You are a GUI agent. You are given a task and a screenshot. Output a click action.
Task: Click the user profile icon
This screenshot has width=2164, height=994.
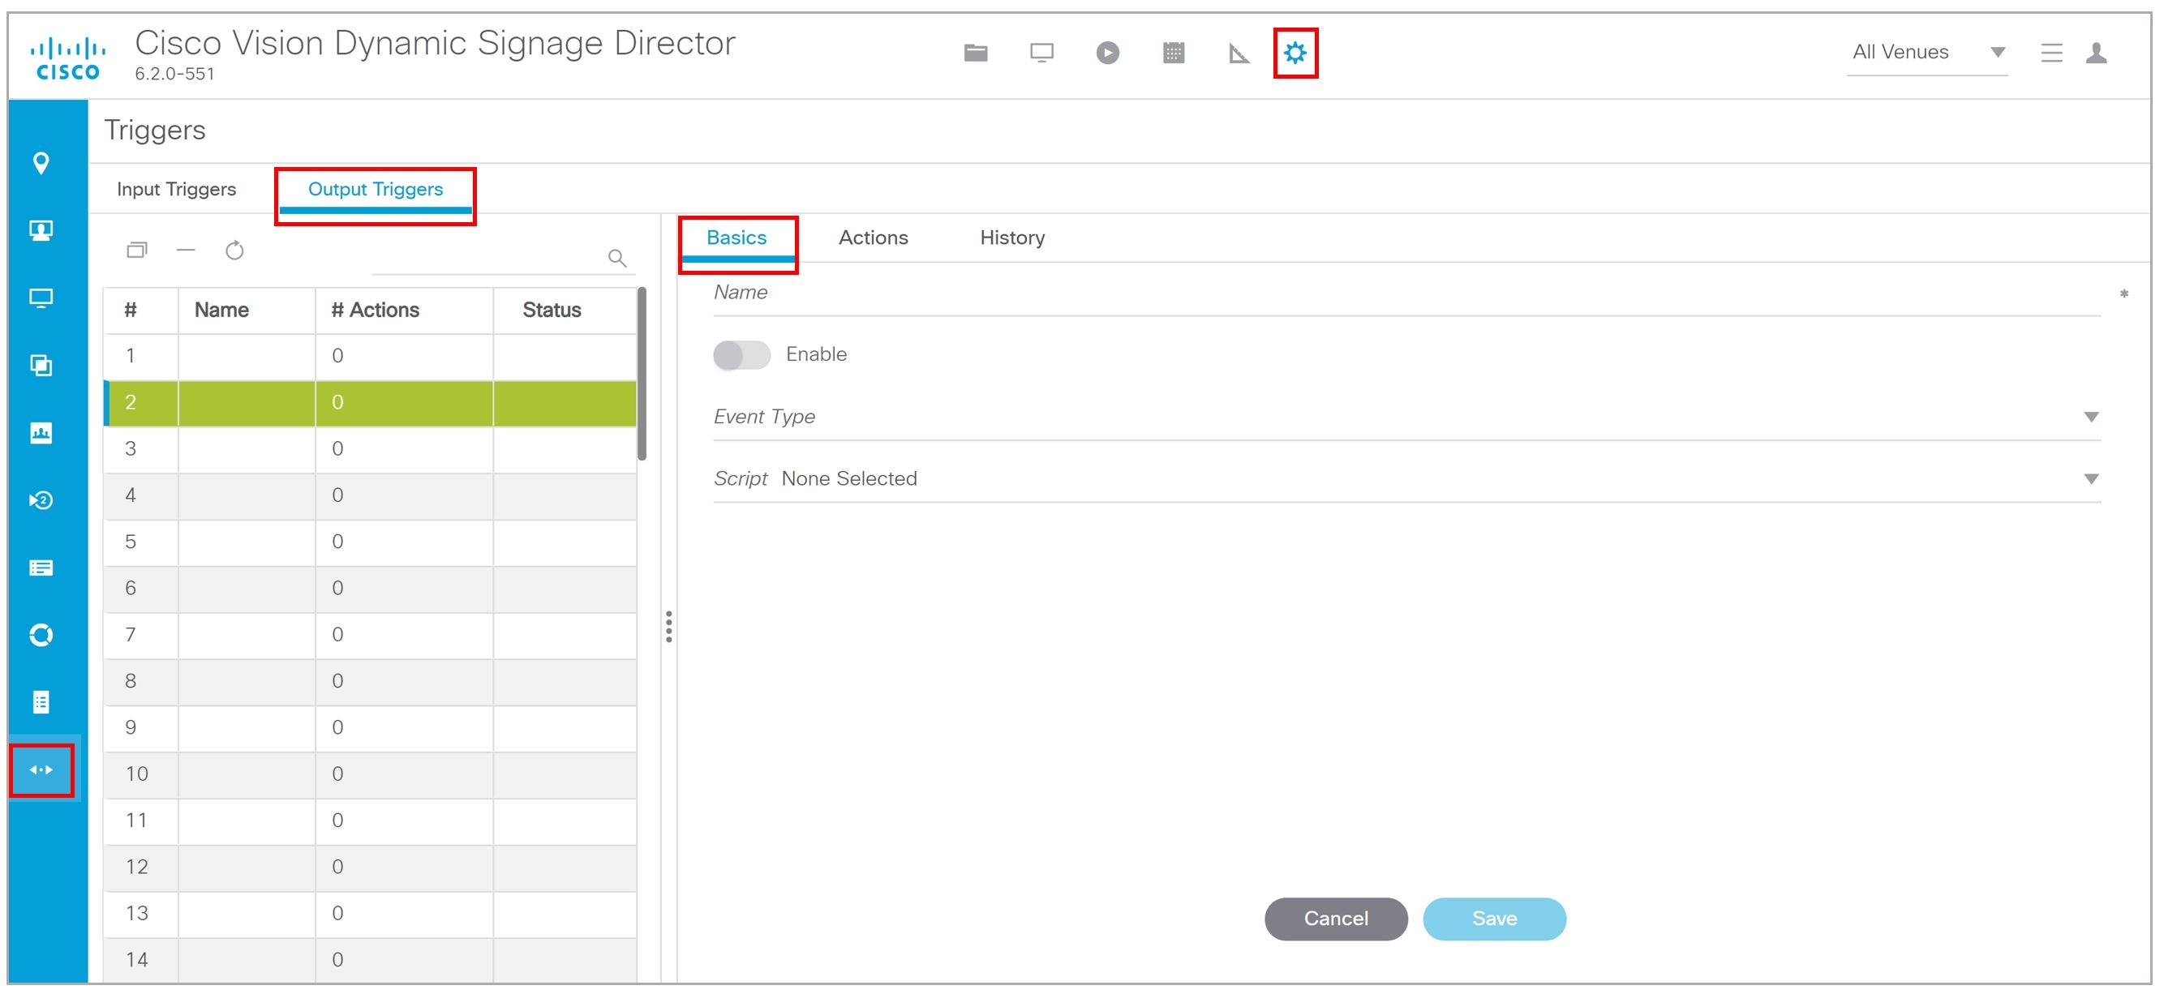tap(2096, 53)
